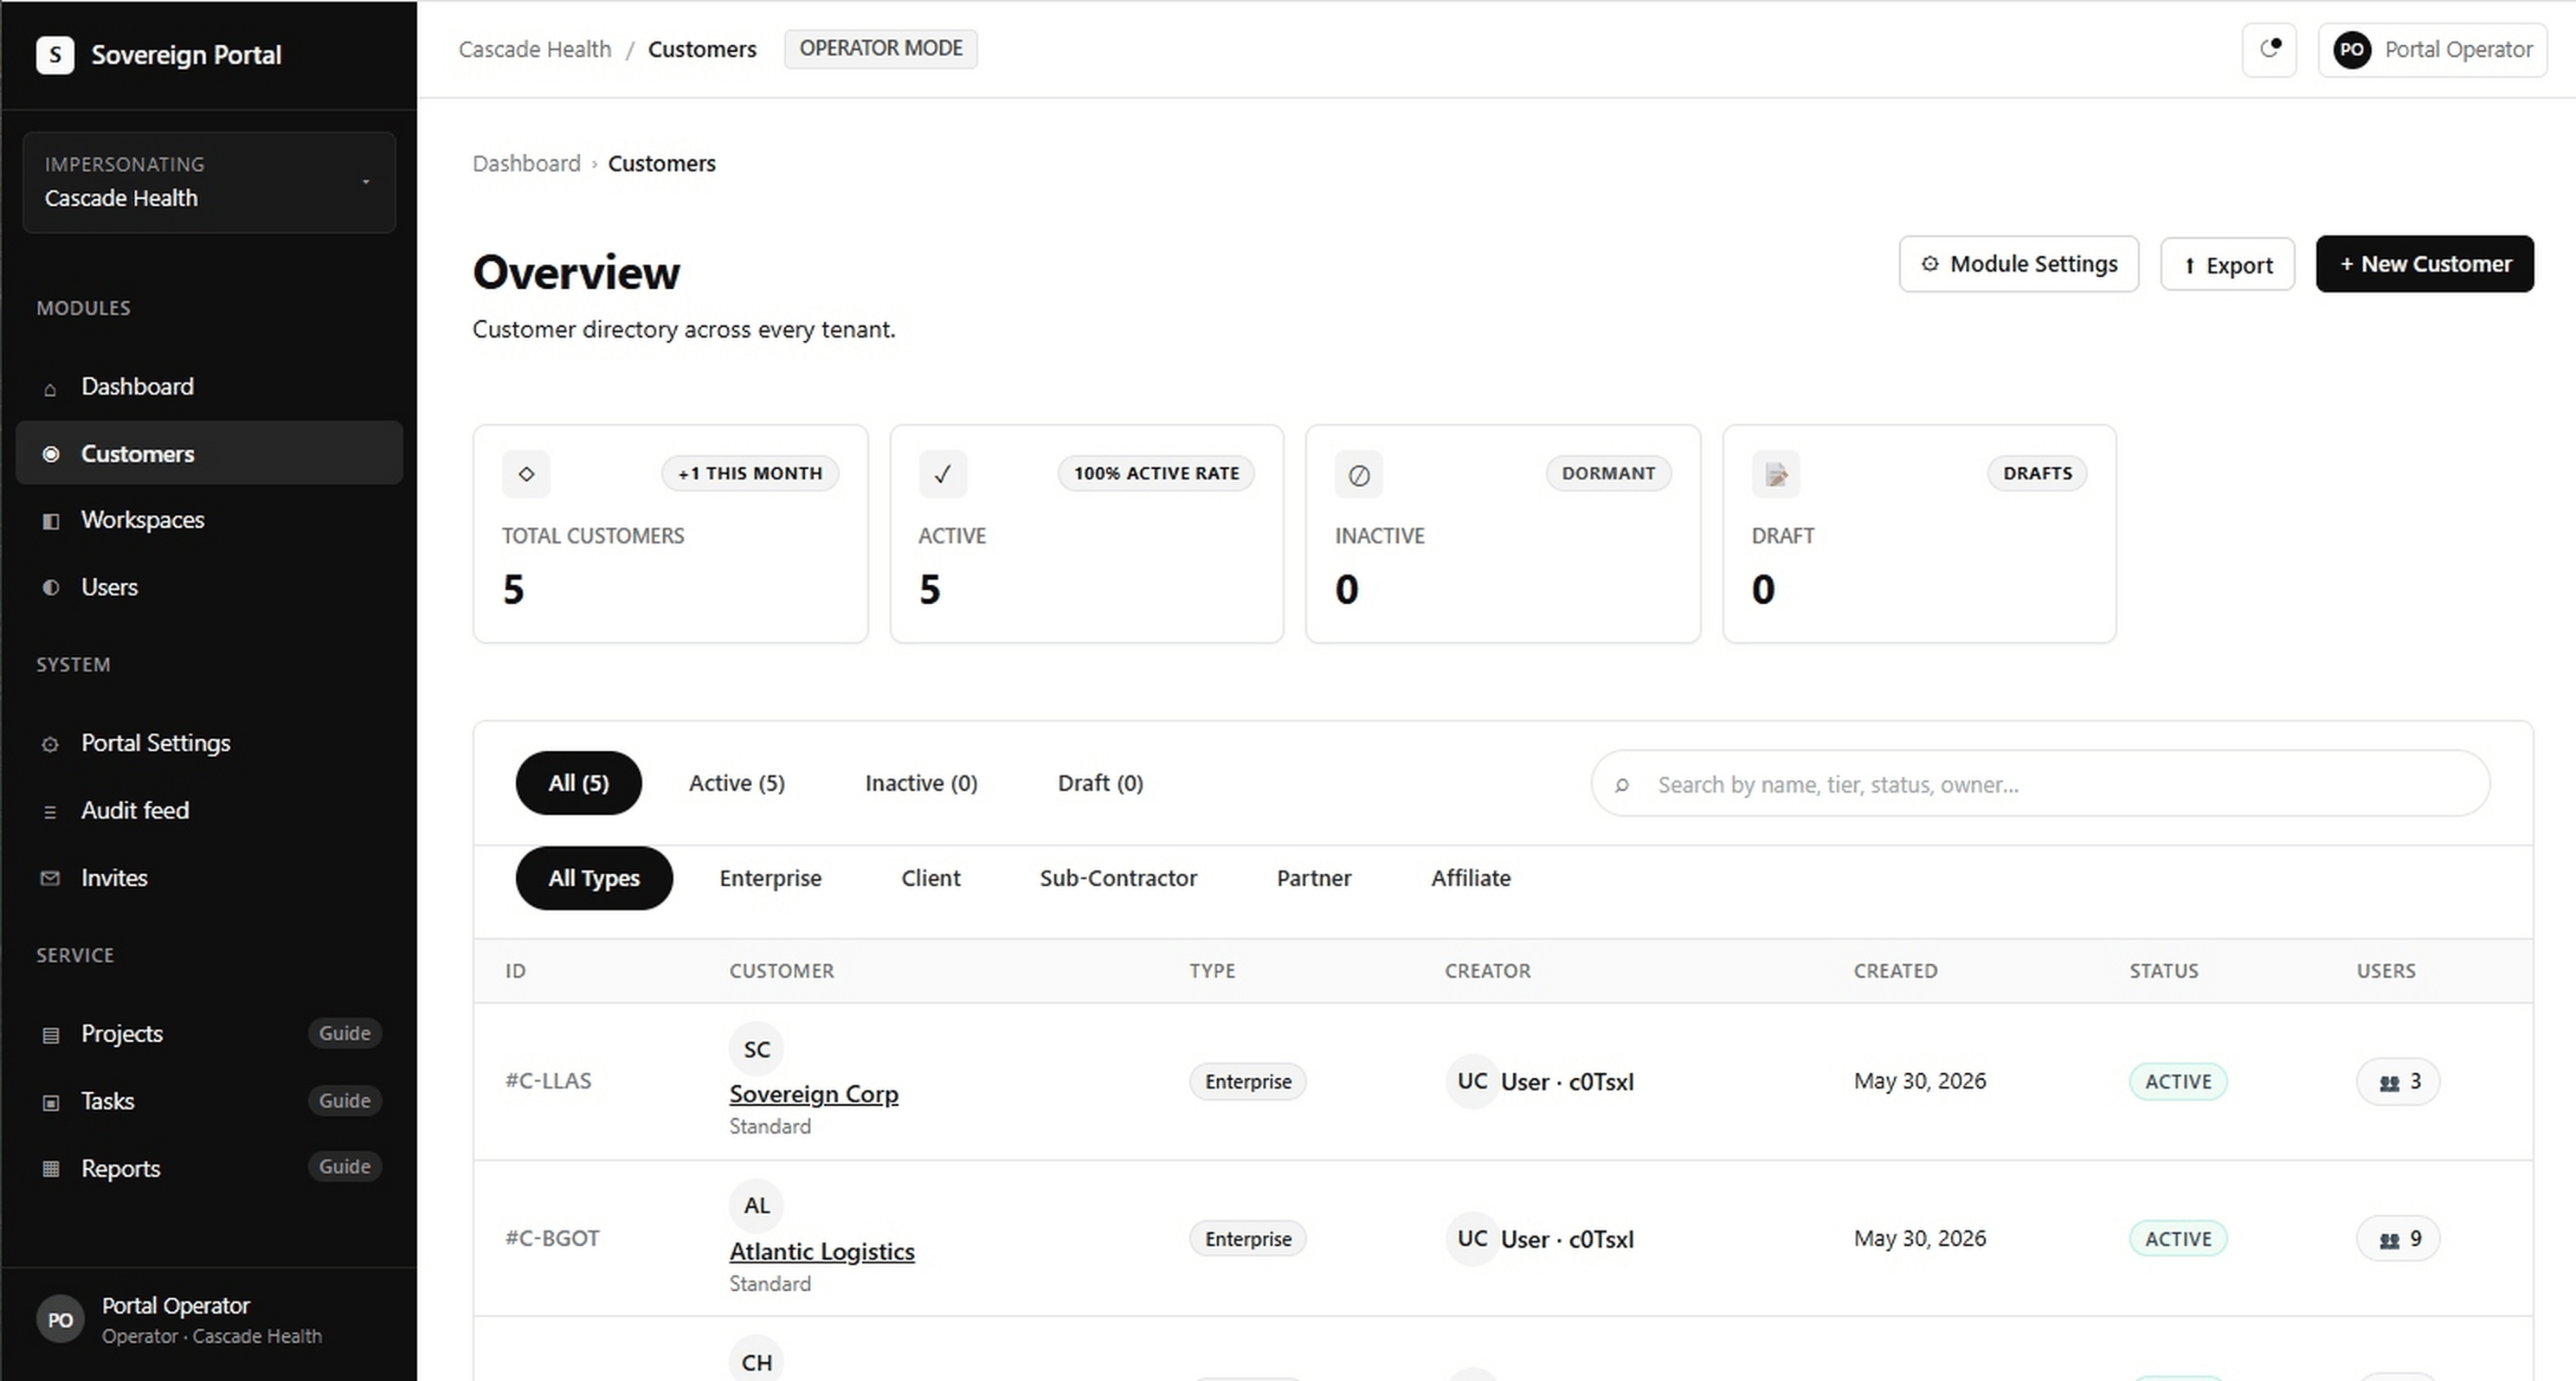Screen dimensions: 2576x1381
Task: Click the CUSTOMER column header
Action: [781, 971]
